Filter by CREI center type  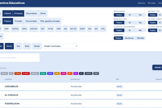59,29
